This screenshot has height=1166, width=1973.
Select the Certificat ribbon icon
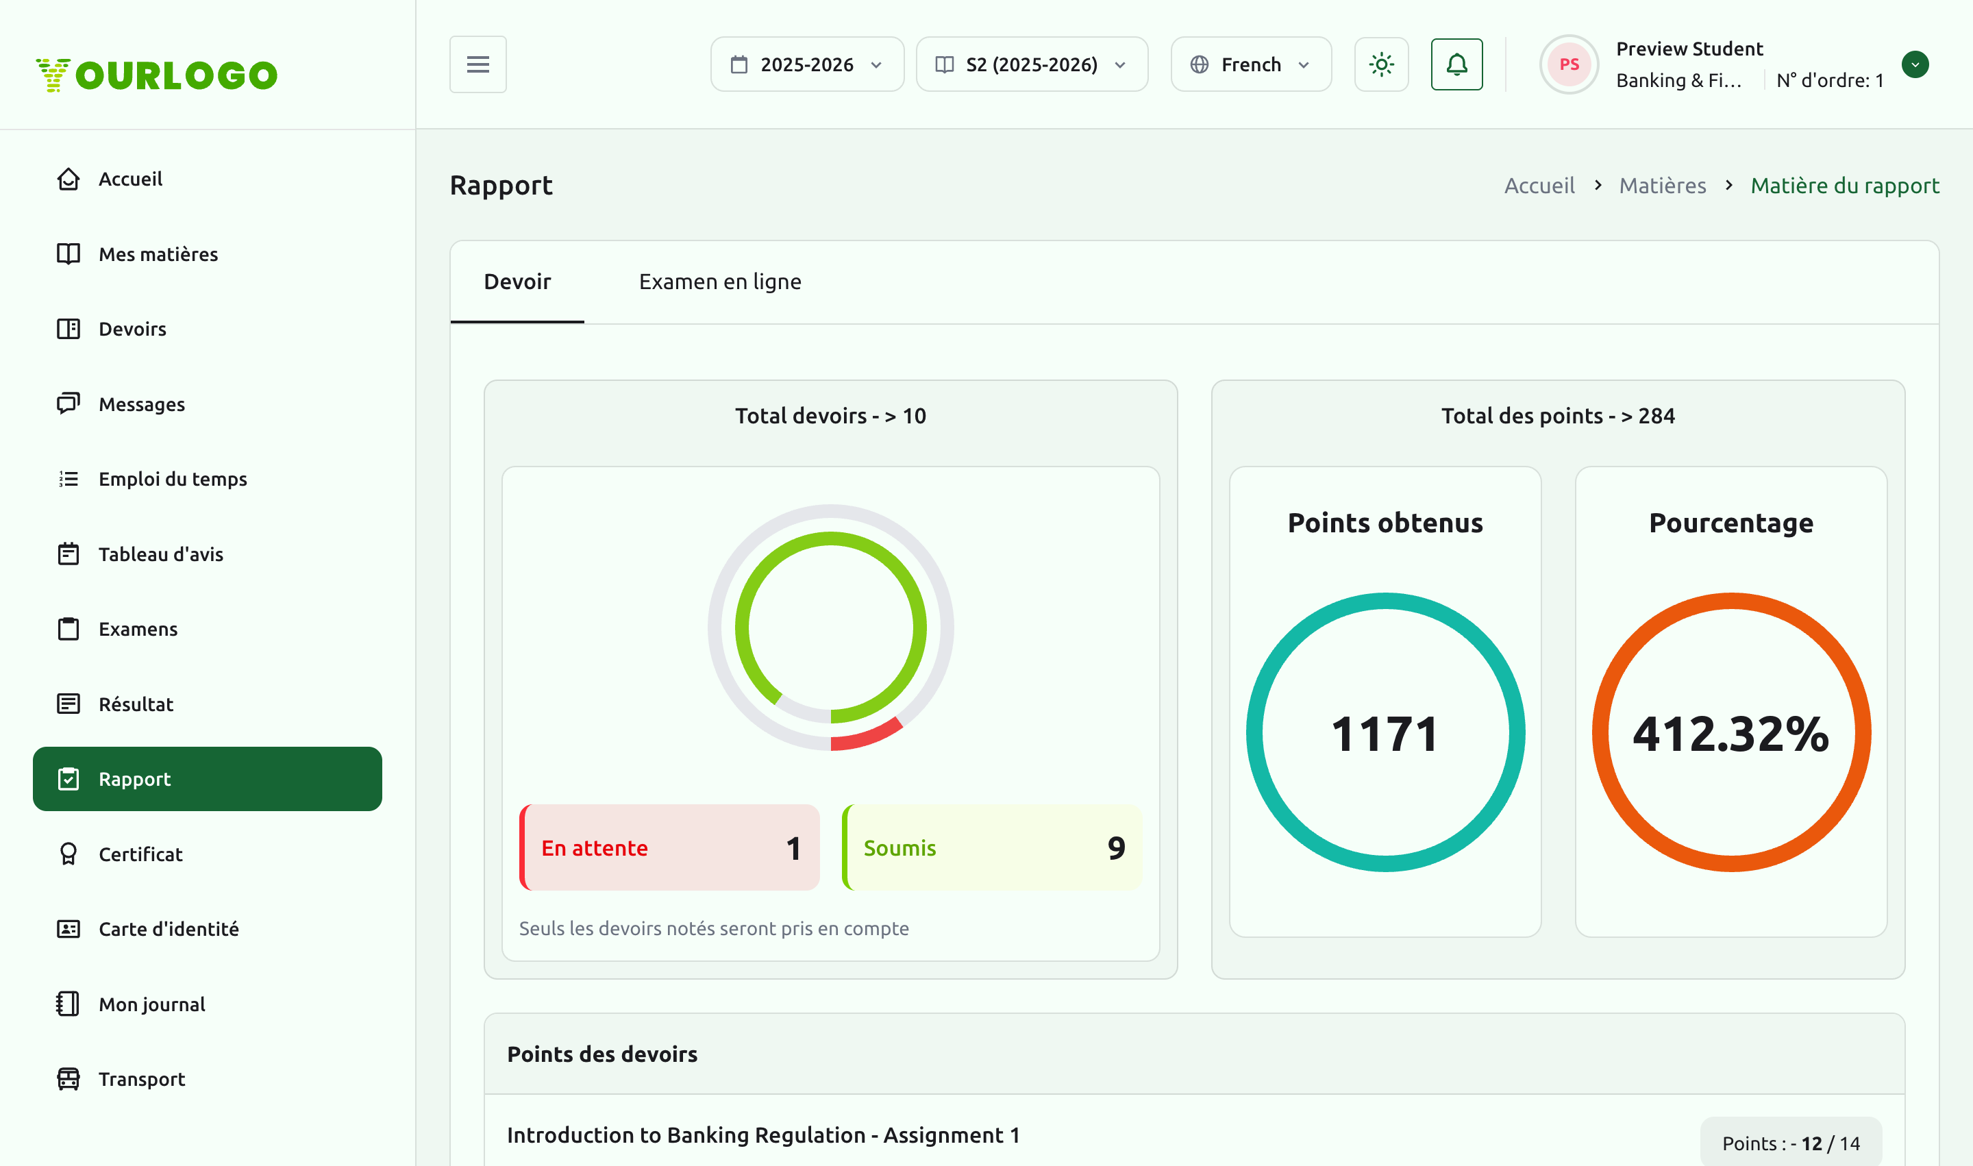pos(69,854)
